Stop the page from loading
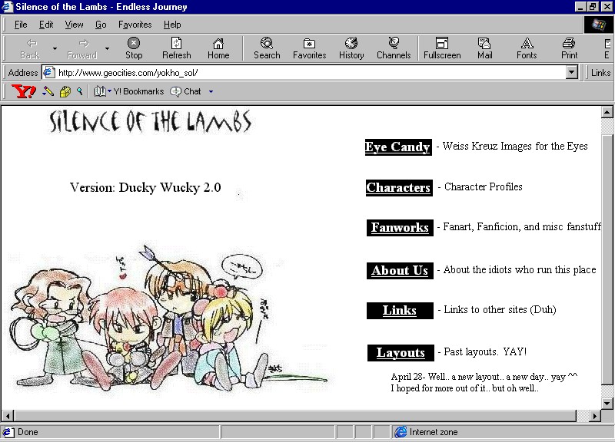Screen dimensions: 615x442 134,48
